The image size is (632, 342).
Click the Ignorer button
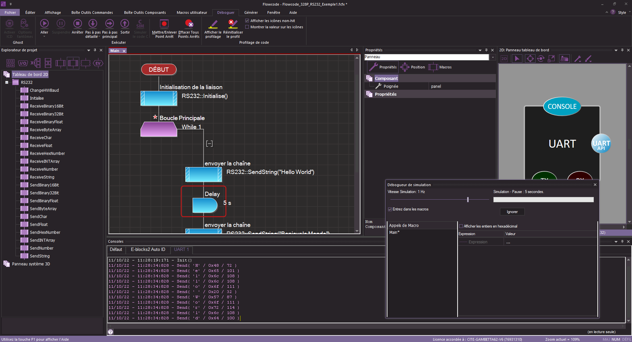pyautogui.click(x=512, y=212)
